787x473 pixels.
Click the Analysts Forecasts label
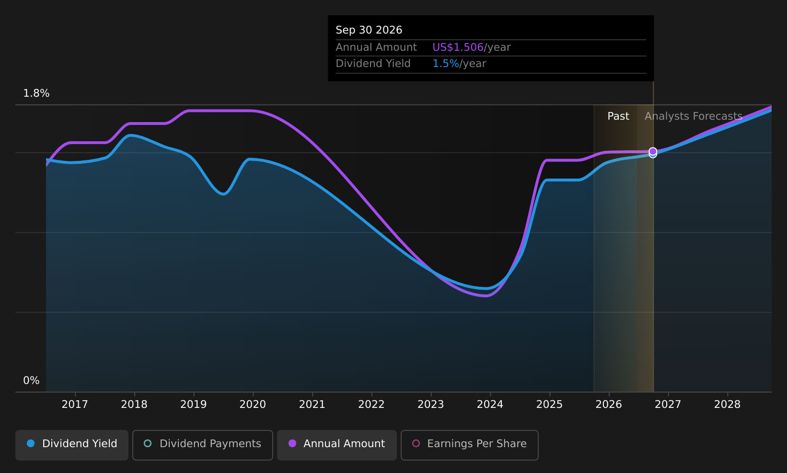pyautogui.click(x=694, y=116)
